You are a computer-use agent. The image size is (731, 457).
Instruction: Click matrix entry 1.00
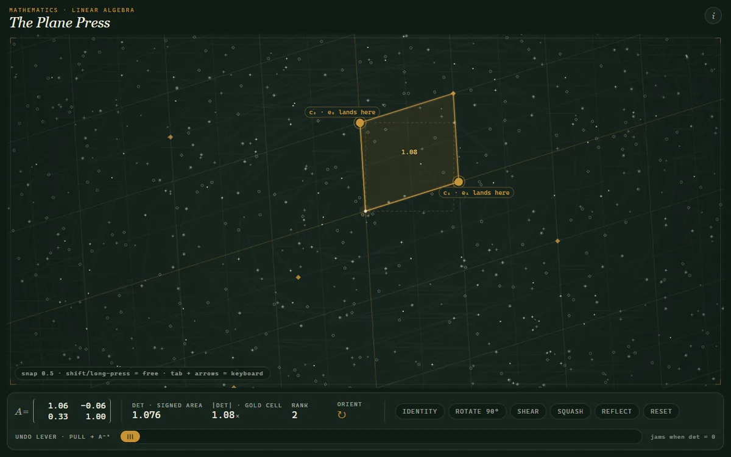[x=96, y=417]
